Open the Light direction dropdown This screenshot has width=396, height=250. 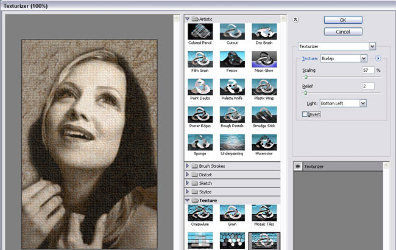(343, 103)
